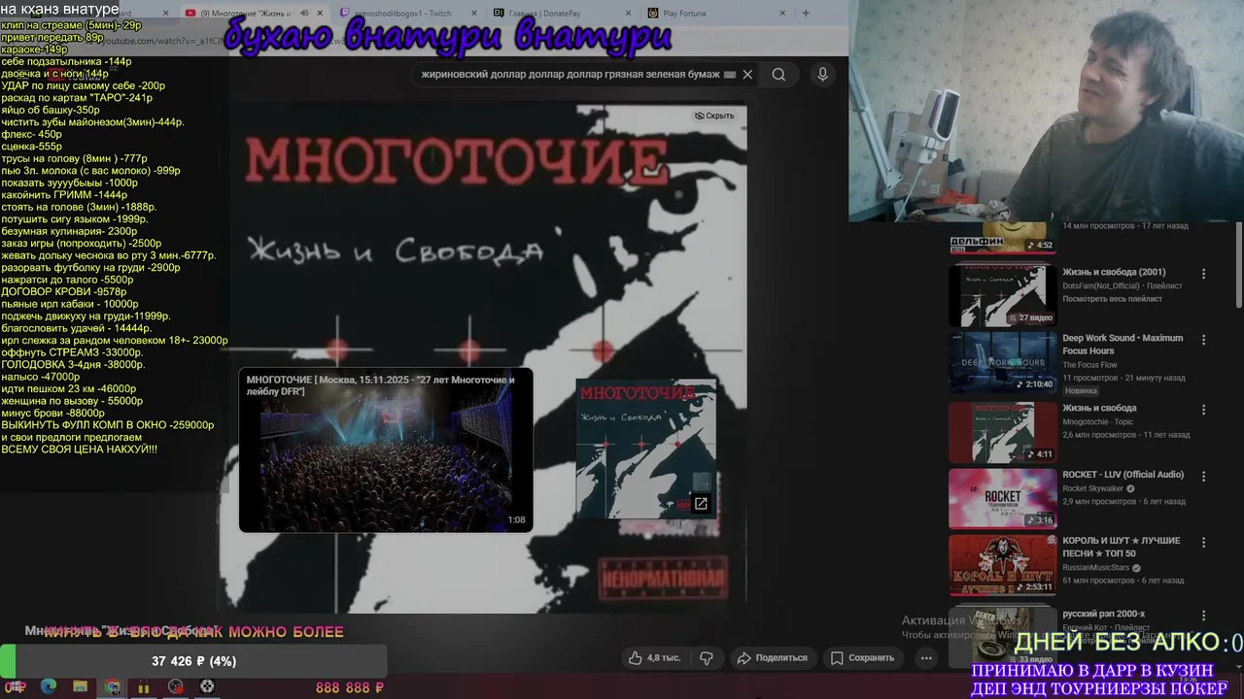Screen dimensions: 1244x699
Task: Start voice search with microphone icon
Action: tap(822, 75)
